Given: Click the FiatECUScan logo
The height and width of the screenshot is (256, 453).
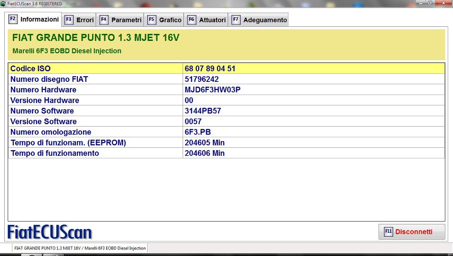Looking at the screenshot, I should (x=50, y=232).
